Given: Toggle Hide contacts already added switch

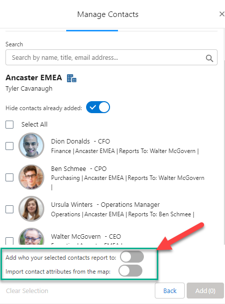Looking at the screenshot, I should pyautogui.click(x=98, y=107).
